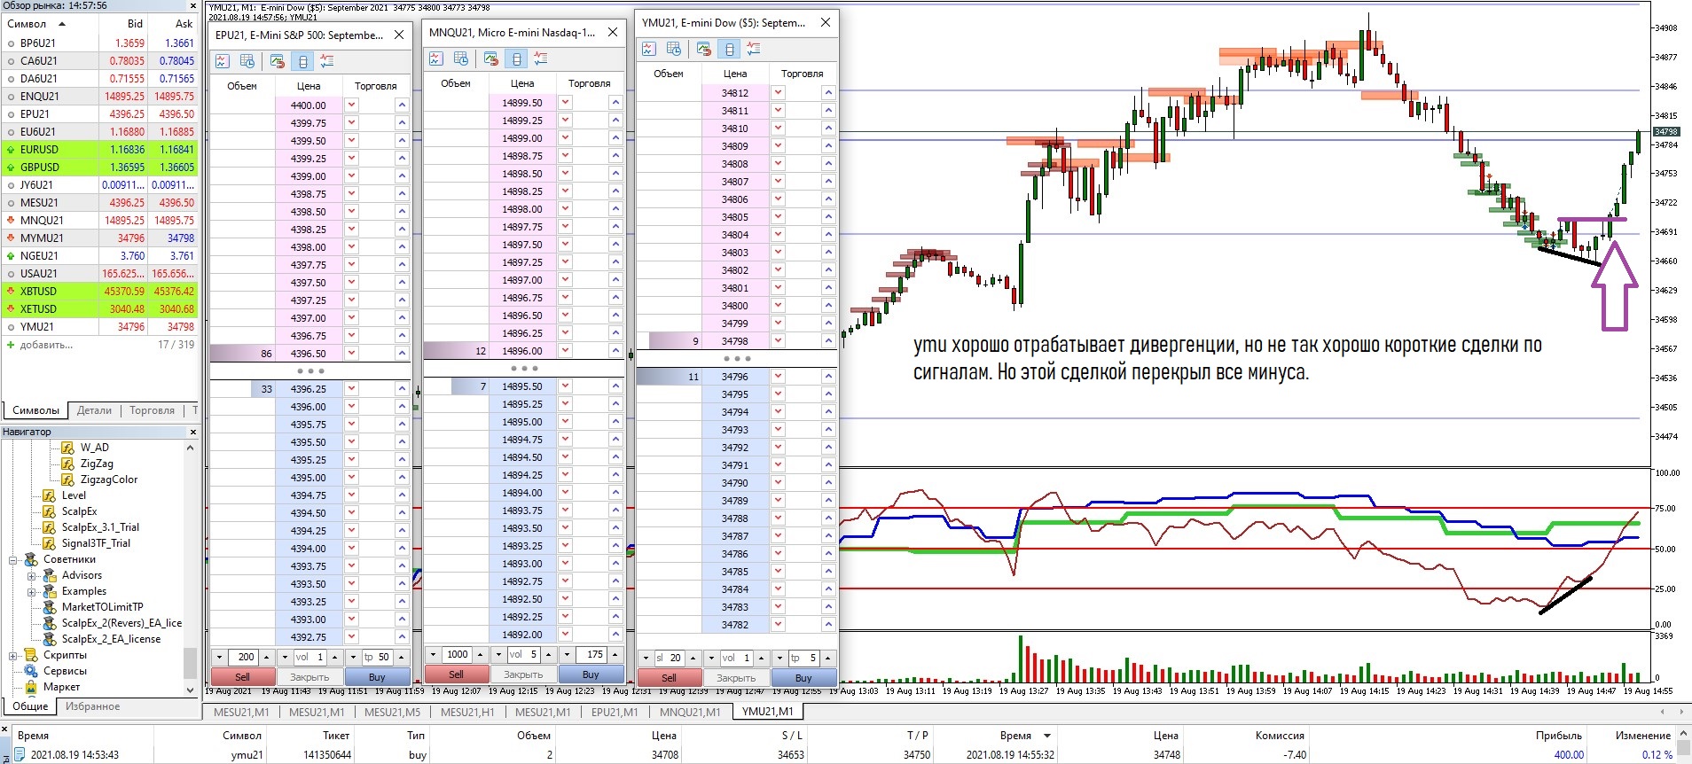Click the Маркет shopping bag icon

tap(31, 687)
